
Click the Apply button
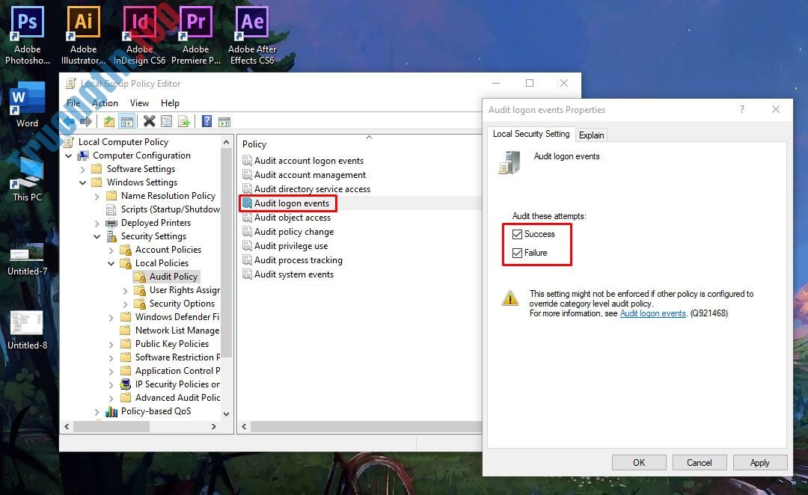(760, 462)
